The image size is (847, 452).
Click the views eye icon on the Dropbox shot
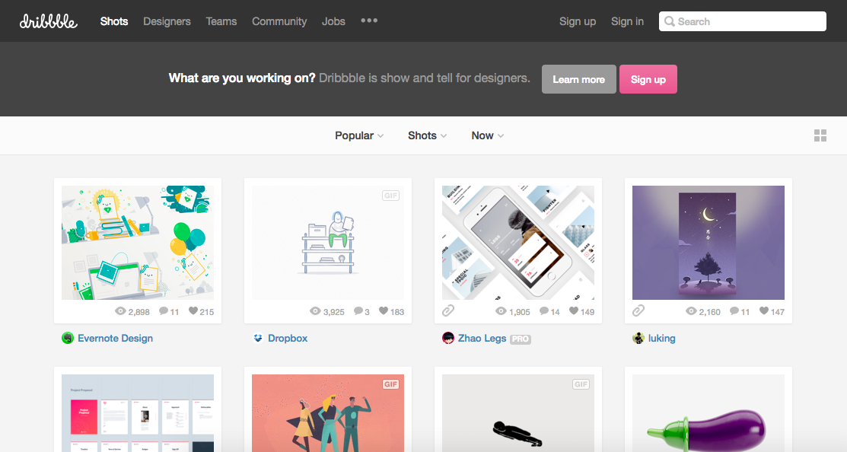[x=314, y=310]
